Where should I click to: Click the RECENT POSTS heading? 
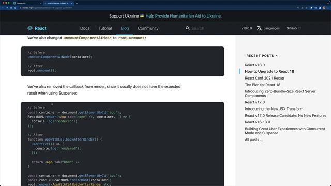260,56
